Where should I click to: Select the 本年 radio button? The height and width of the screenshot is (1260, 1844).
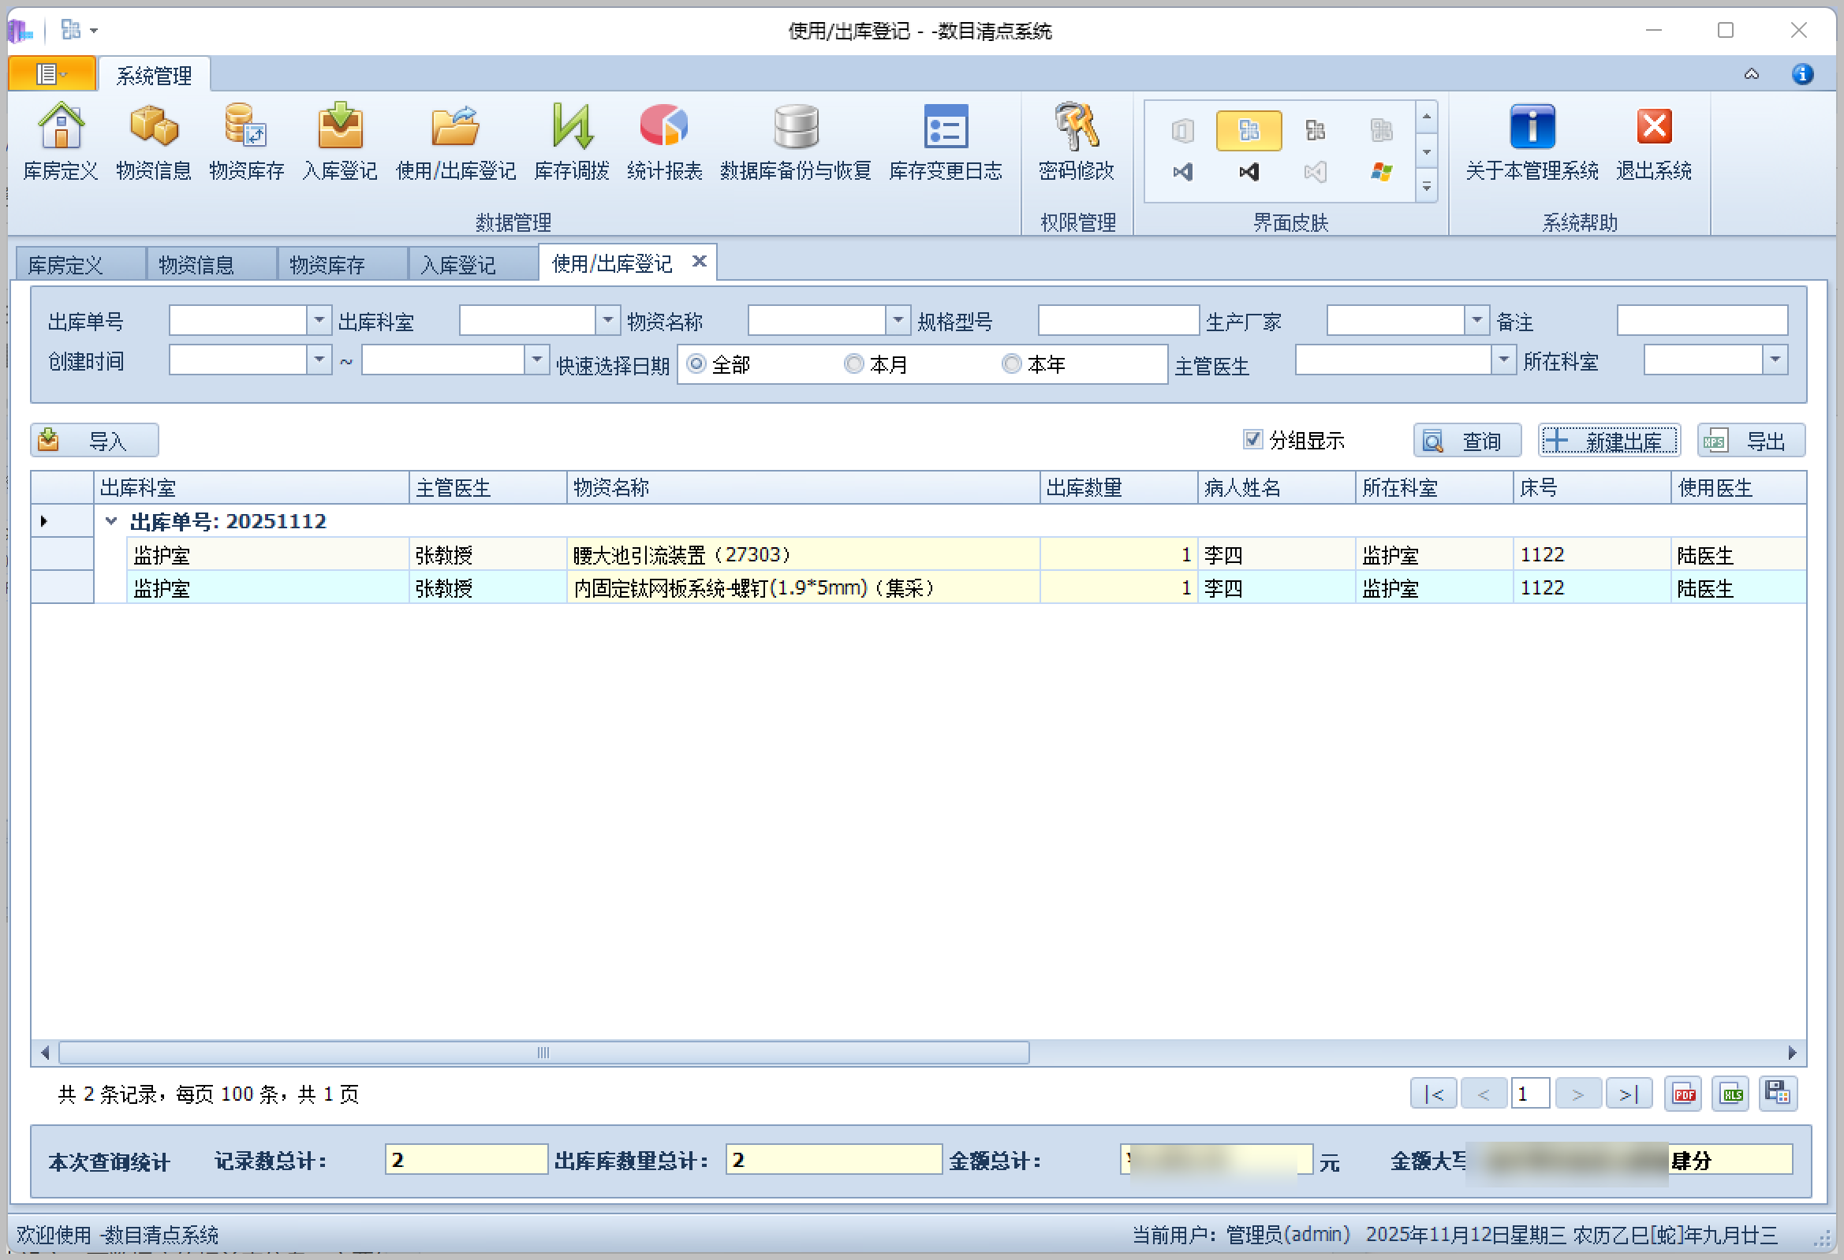[x=1011, y=363]
